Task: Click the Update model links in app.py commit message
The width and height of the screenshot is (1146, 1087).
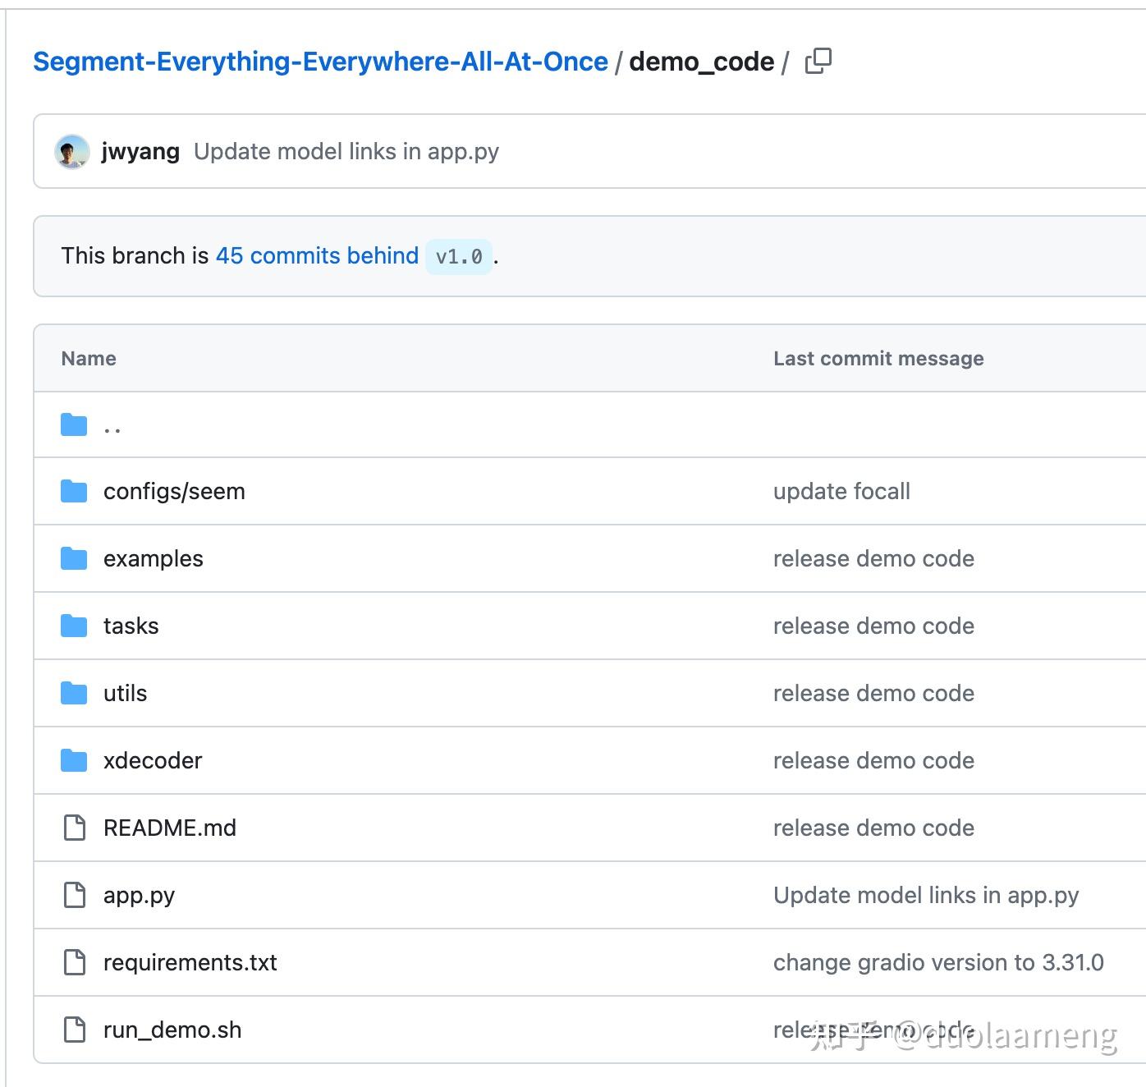Action: [346, 151]
